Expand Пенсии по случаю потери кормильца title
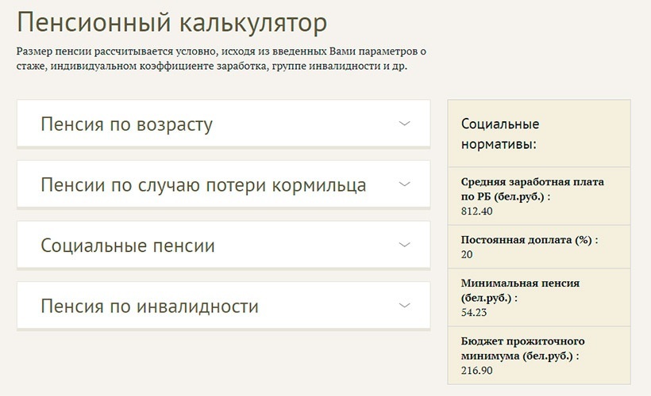This screenshot has width=651, height=396. click(x=203, y=185)
